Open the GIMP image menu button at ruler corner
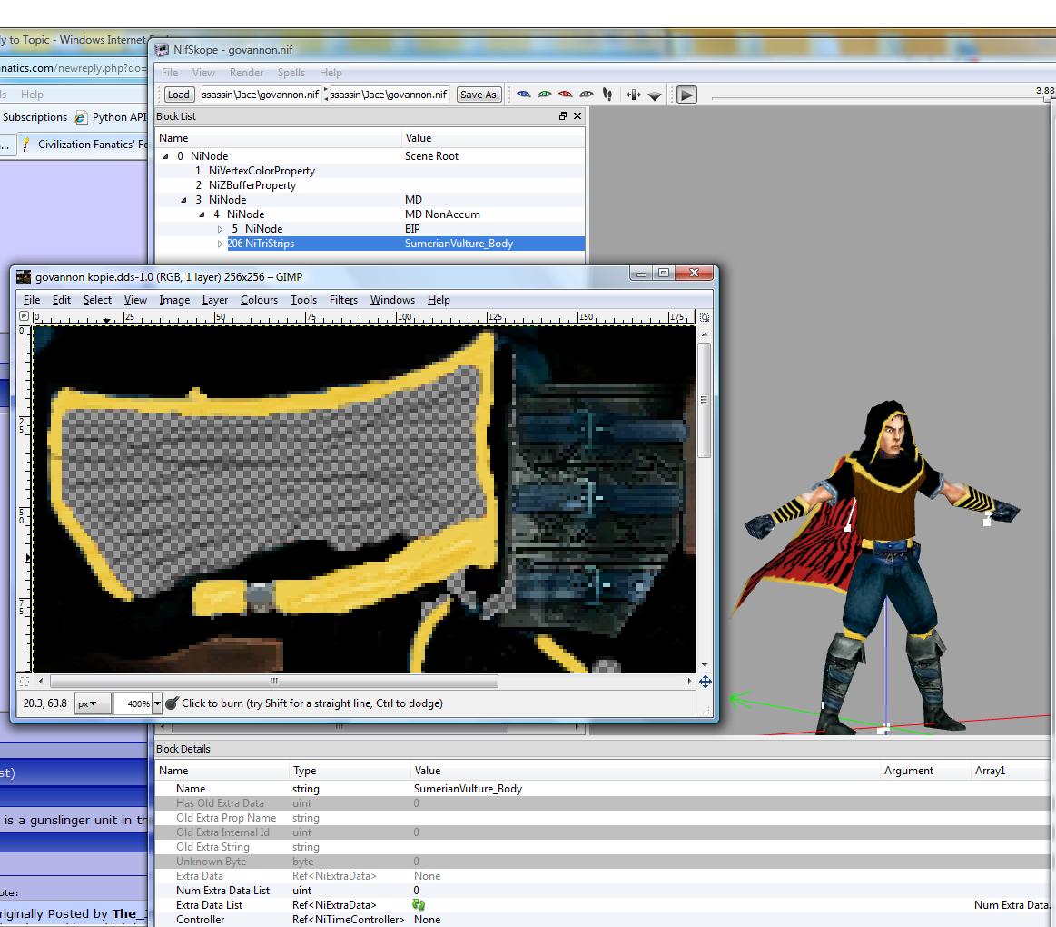This screenshot has height=927, width=1056. (25, 316)
